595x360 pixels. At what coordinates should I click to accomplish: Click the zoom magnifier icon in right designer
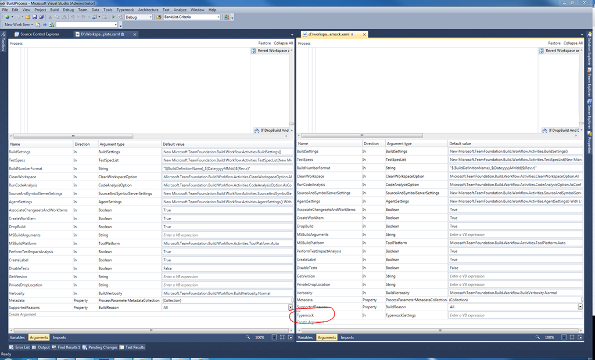[537, 337]
